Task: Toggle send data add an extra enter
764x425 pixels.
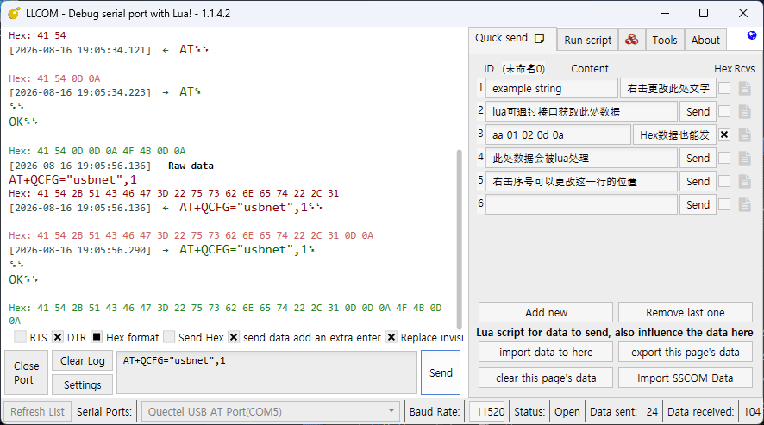Action: tap(234, 337)
